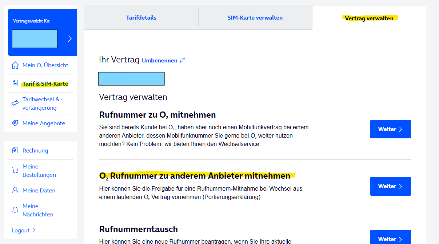Open Meine Nachrichten in the sidebar
439x244 pixels.
pos(38,210)
